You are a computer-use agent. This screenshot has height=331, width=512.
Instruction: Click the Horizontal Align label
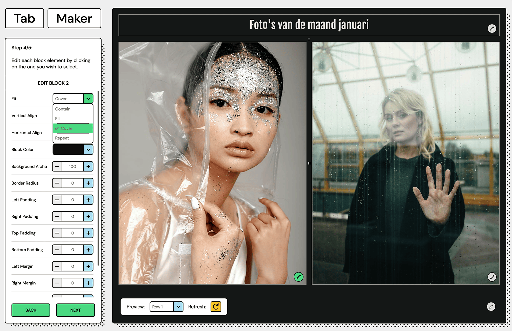[26, 132]
